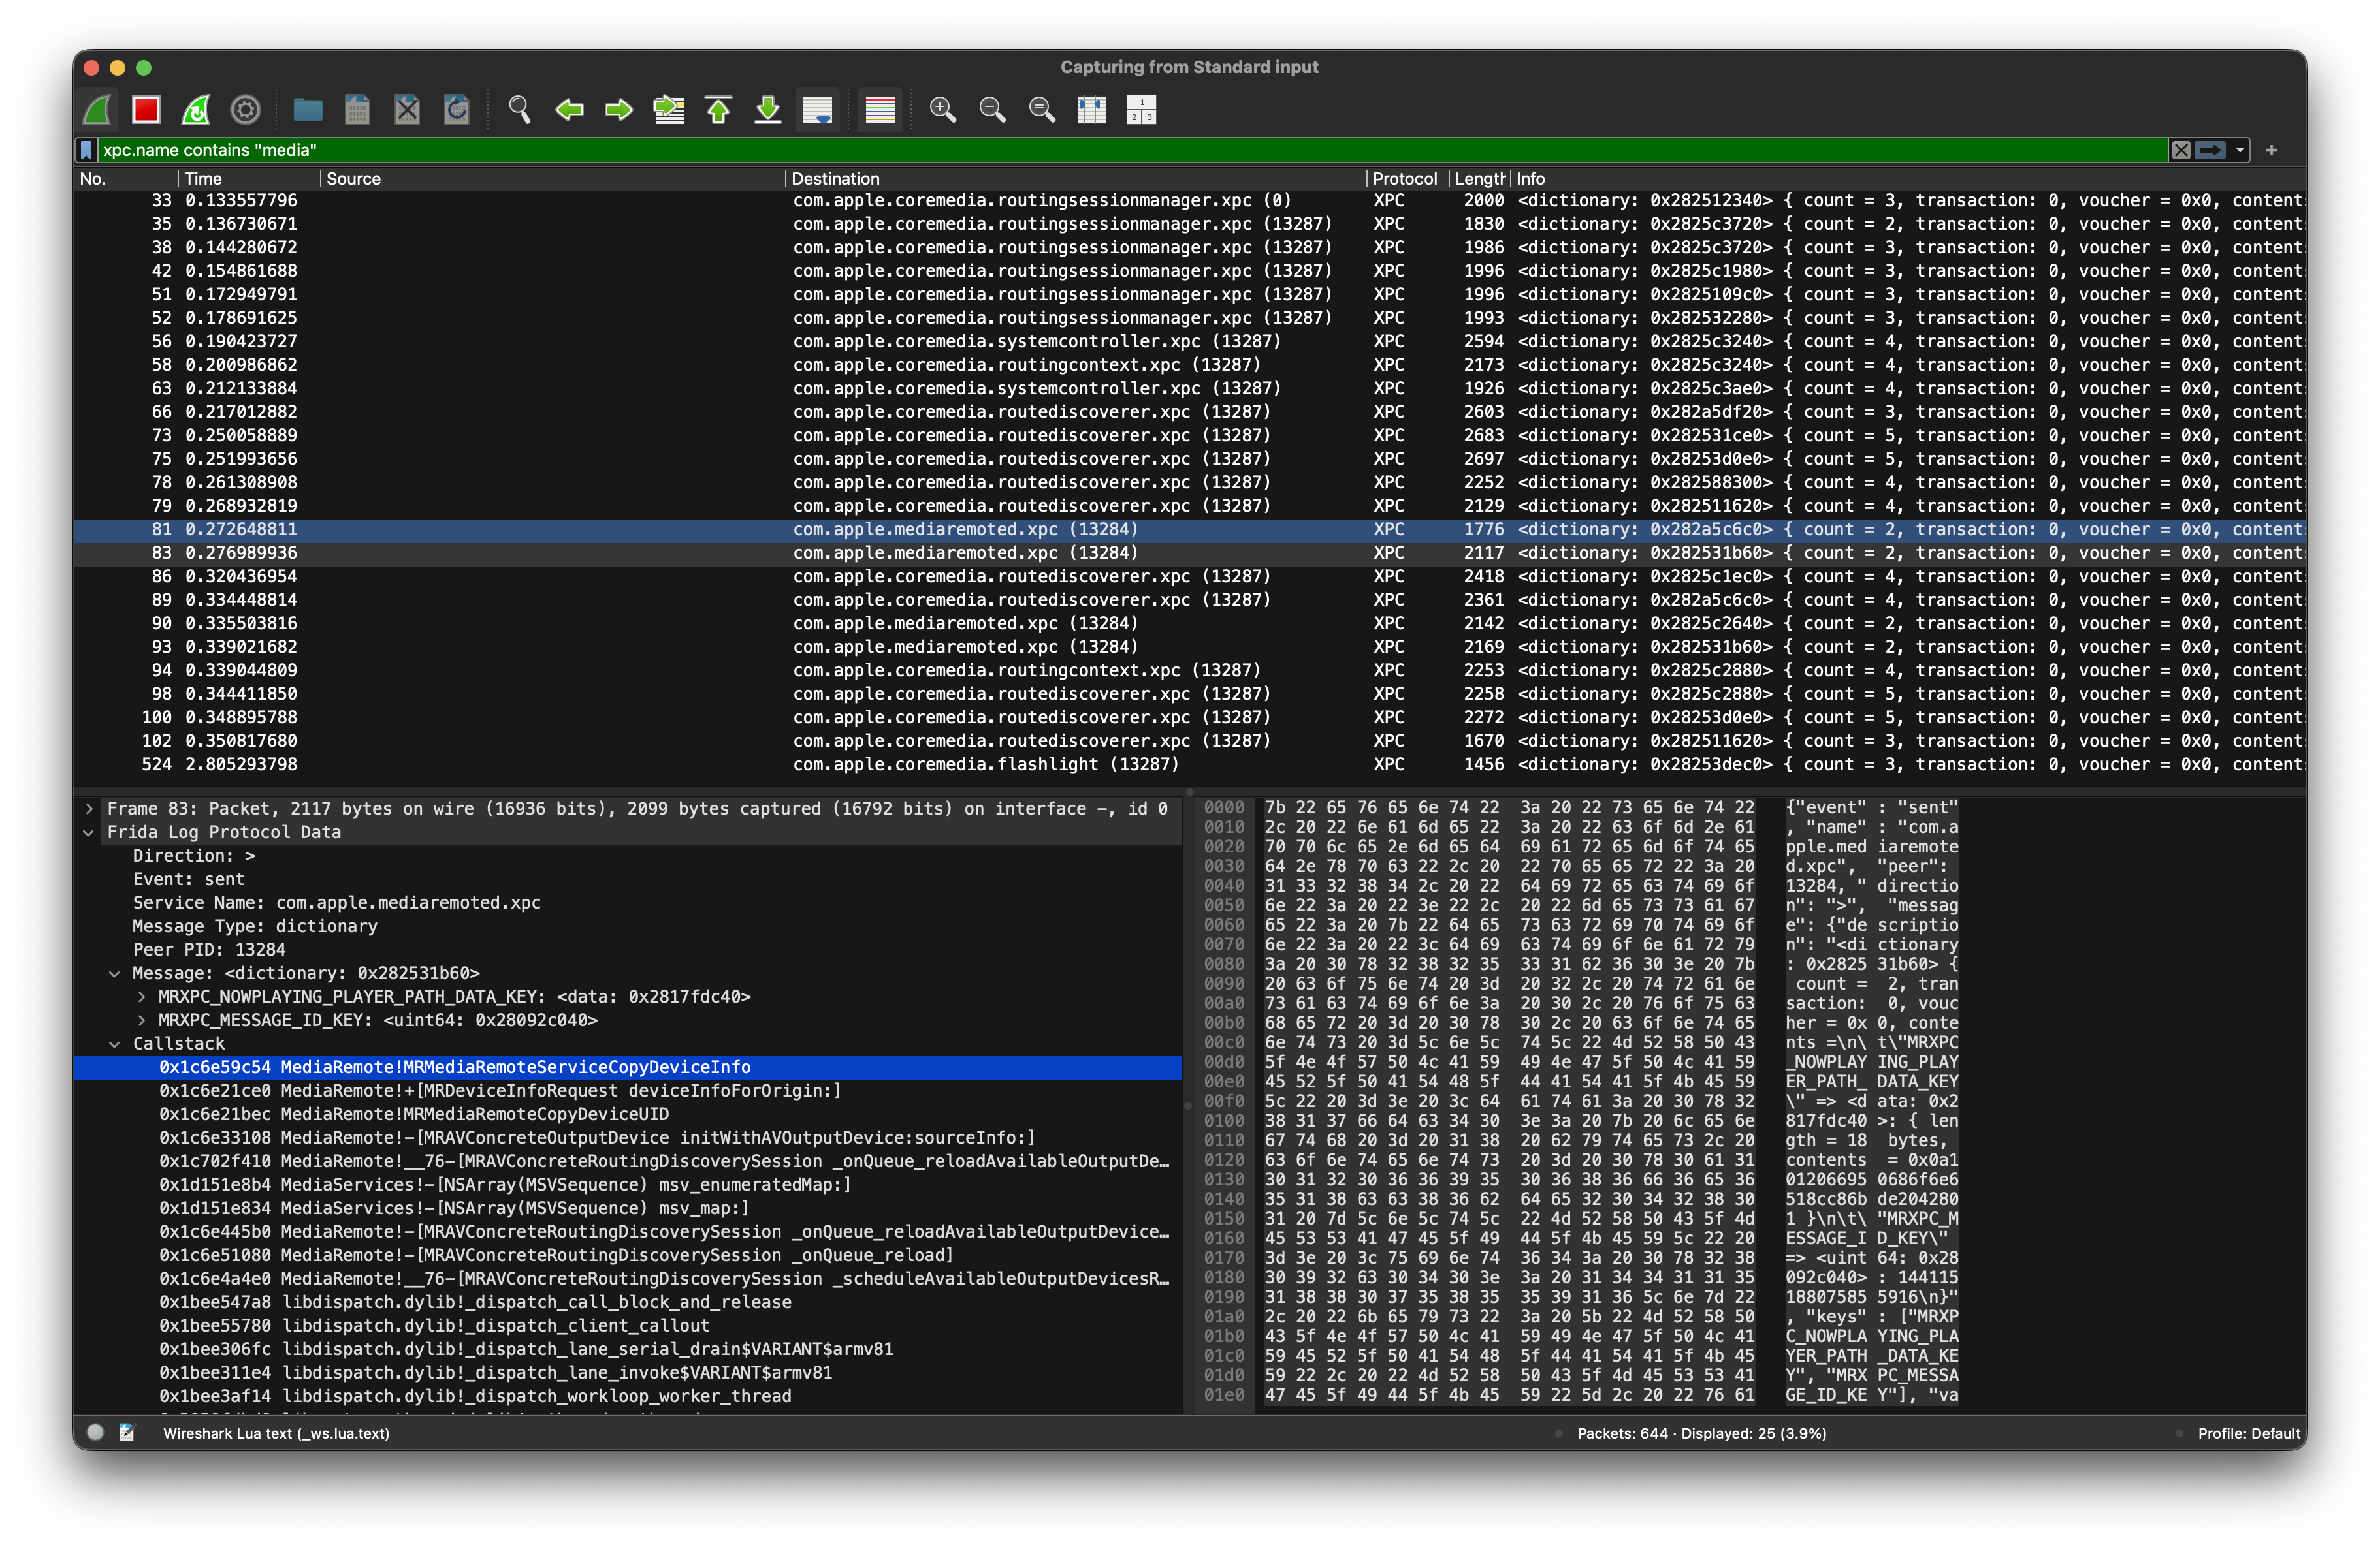
Task: Clear the display filter
Action: coord(2181,150)
